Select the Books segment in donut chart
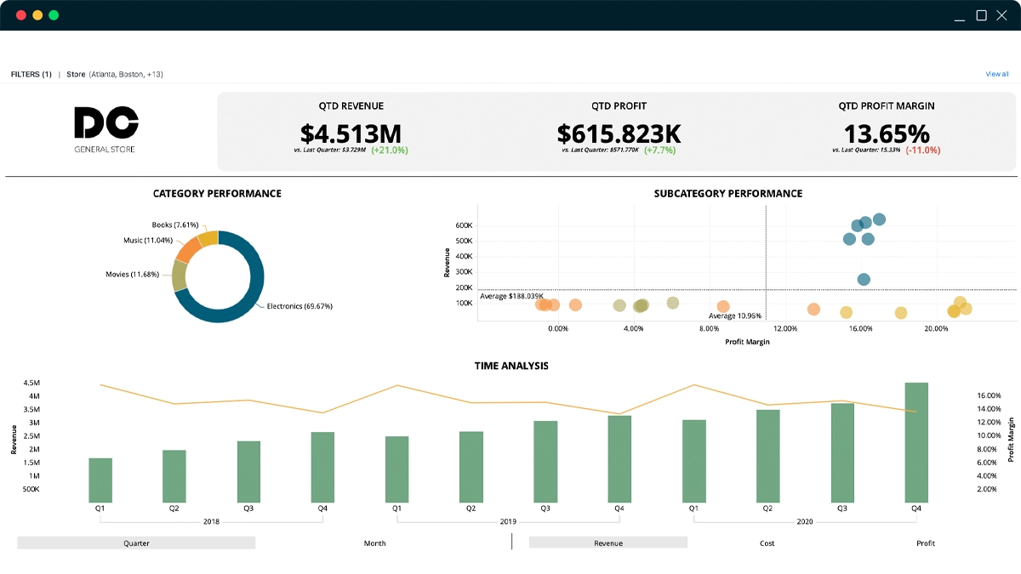The width and height of the screenshot is (1021, 574). click(208, 238)
